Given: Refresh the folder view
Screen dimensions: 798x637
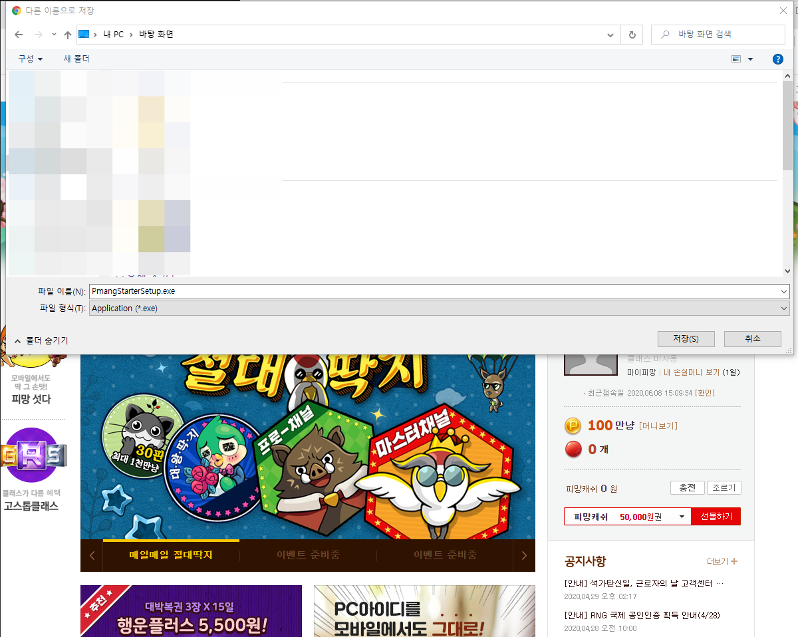Looking at the screenshot, I should (632, 35).
